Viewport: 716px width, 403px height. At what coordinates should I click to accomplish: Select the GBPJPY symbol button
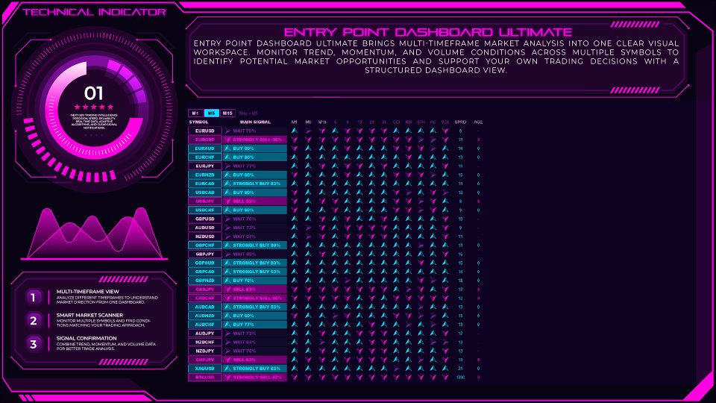(205, 254)
